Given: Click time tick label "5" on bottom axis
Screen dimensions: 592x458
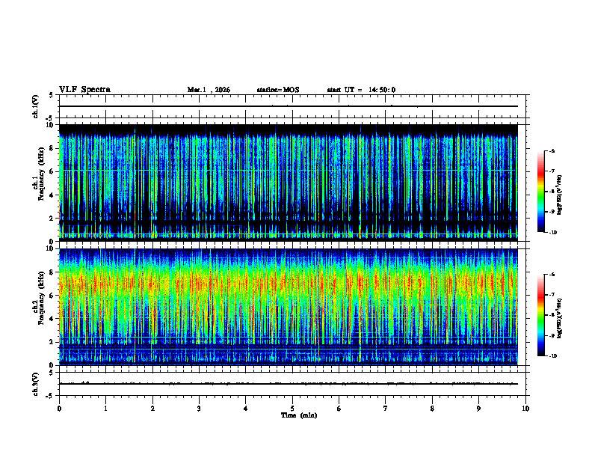Looking at the screenshot, I should click(292, 409).
